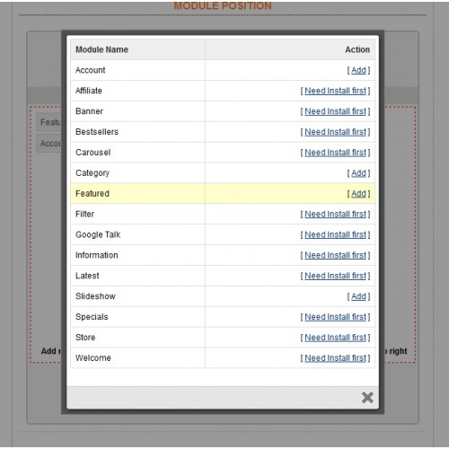Add the Slideshow module
Image resolution: width=449 pixels, height=449 pixels.
pyautogui.click(x=358, y=296)
